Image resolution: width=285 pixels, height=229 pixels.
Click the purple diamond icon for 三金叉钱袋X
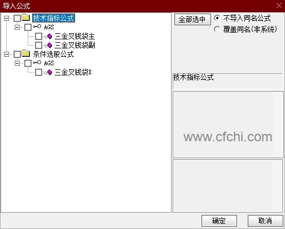pyautogui.click(x=50, y=72)
